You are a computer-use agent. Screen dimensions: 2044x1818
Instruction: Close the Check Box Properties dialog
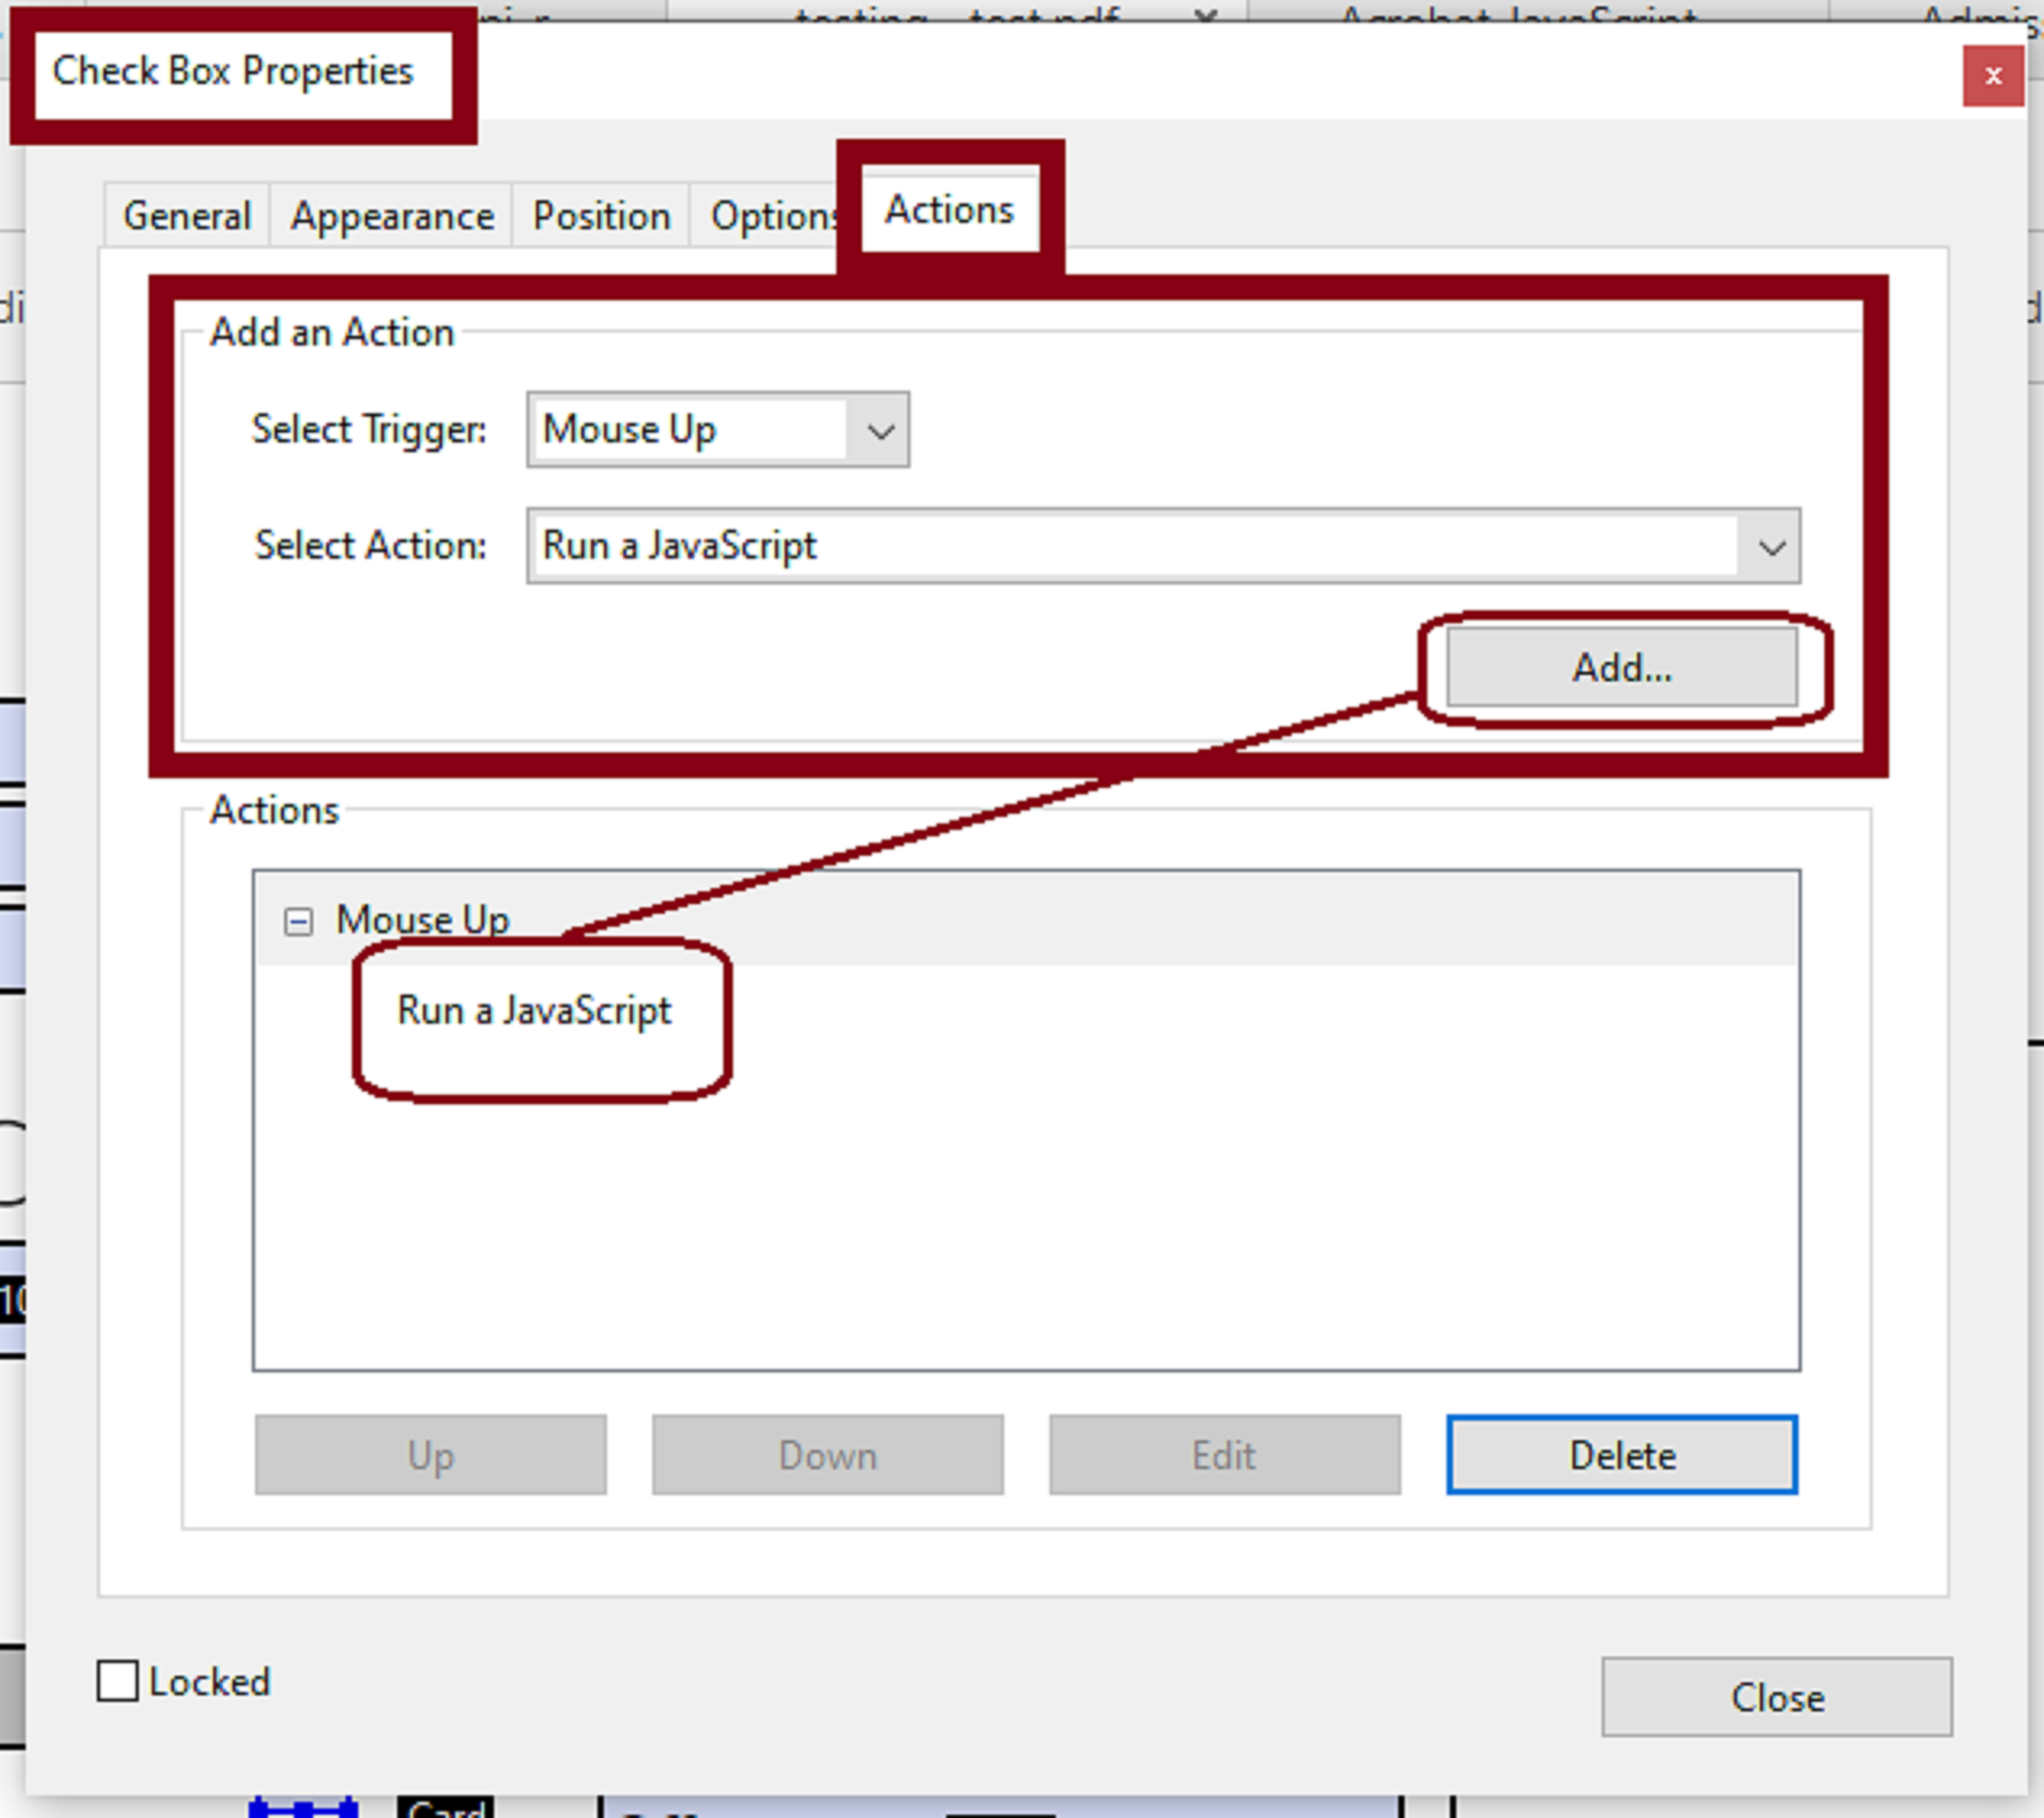(x=1777, y=1697)
